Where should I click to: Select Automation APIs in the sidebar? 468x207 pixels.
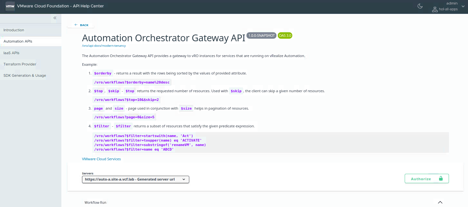pyautogui.click(x=18, y=41)
